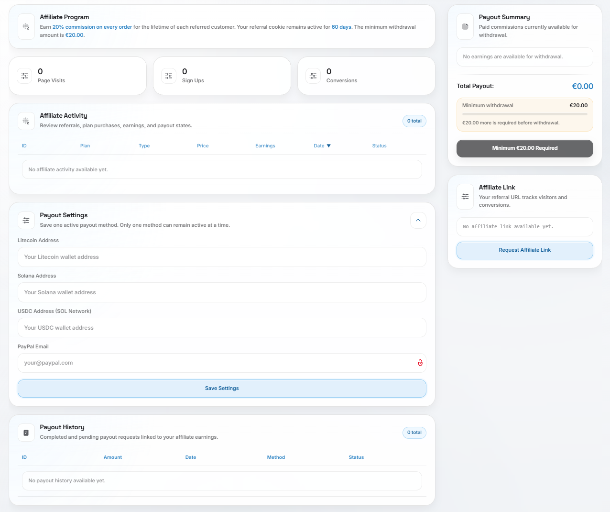Screen dimensions: 610x512
Task: Click the Status column in Affiliate Activity
Action: (380, 146)
